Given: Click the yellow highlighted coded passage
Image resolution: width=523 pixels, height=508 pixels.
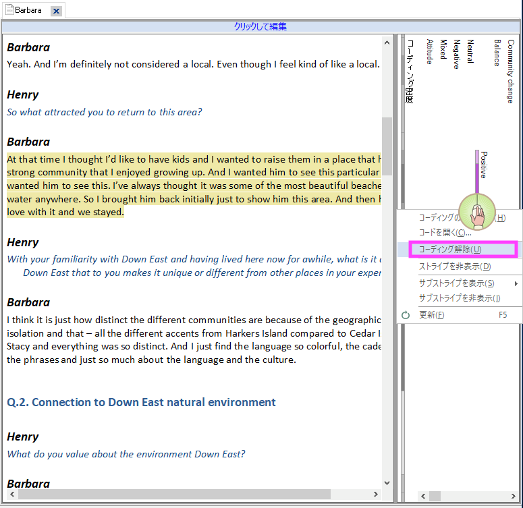Looking at the screenshot, I should click(x=193, y=186).
